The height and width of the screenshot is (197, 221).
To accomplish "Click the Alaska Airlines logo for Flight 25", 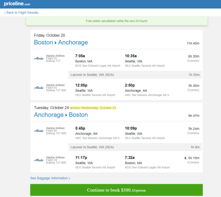I will (39, 58).
